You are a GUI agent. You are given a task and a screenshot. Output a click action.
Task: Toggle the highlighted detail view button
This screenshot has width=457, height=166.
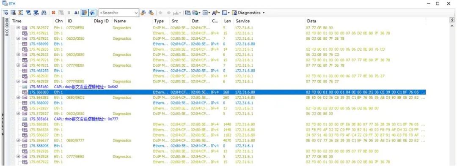[85, 13]
